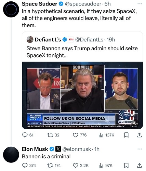
Task: View analytics for Elon Musk's 97K views reply
Action: pyautogui.click(x=105, y=166)
